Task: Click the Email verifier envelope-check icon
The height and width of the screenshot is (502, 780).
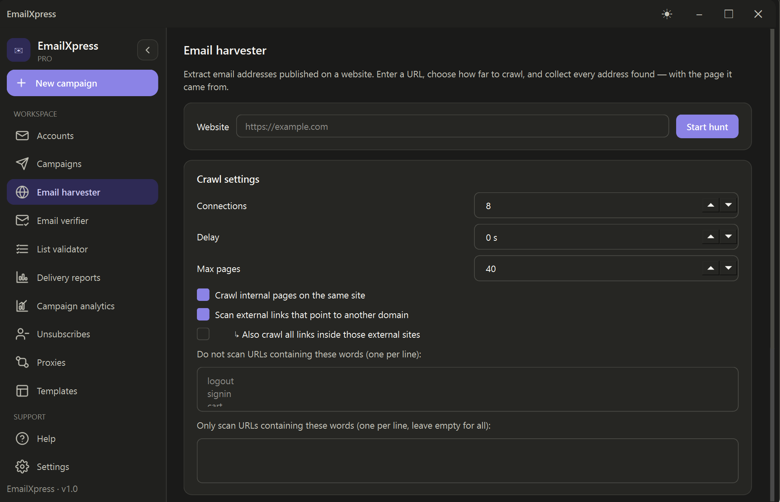Action: pos(22,221)
